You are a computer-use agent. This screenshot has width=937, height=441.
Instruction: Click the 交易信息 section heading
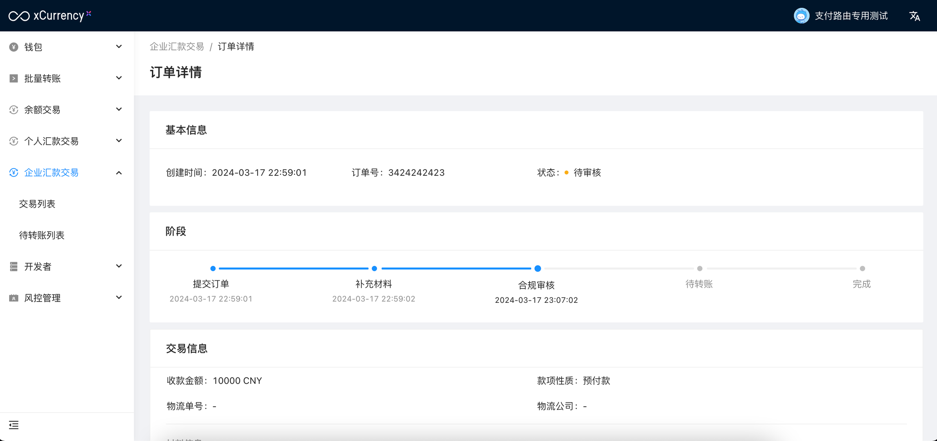pyautogui.click(x=187, y=349)
